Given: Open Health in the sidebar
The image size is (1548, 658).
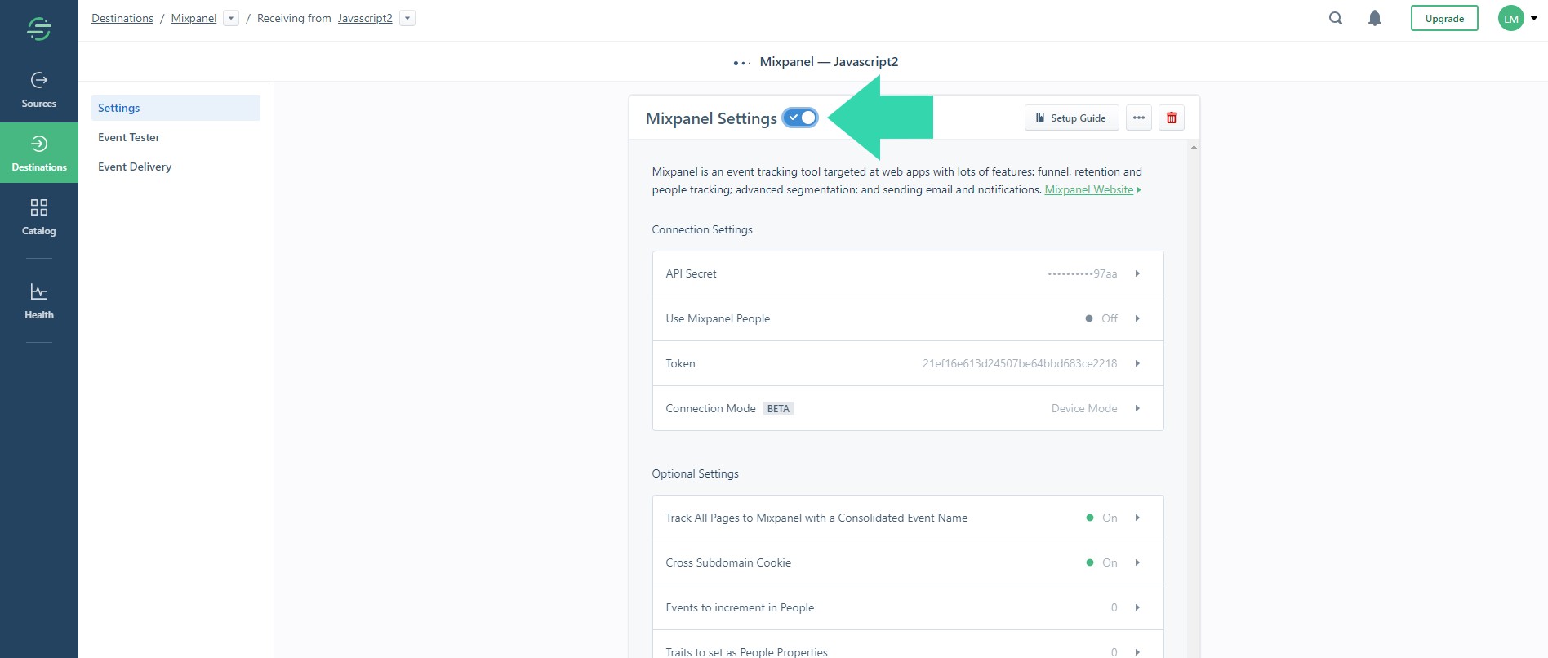Looking at the screenshot, I should 38,301.
